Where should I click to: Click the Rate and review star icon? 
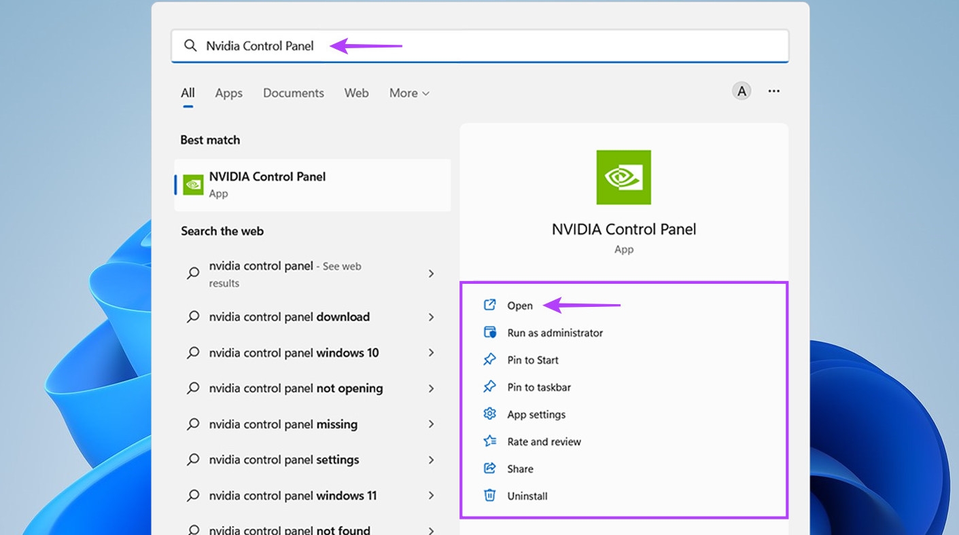(x=489, y=441)
